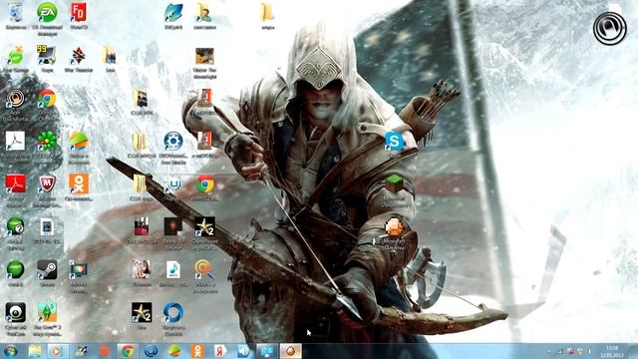Open Windows Explorer from the taskbar
The height and width of the screenshot is (359, 638).
click(35, 351)
